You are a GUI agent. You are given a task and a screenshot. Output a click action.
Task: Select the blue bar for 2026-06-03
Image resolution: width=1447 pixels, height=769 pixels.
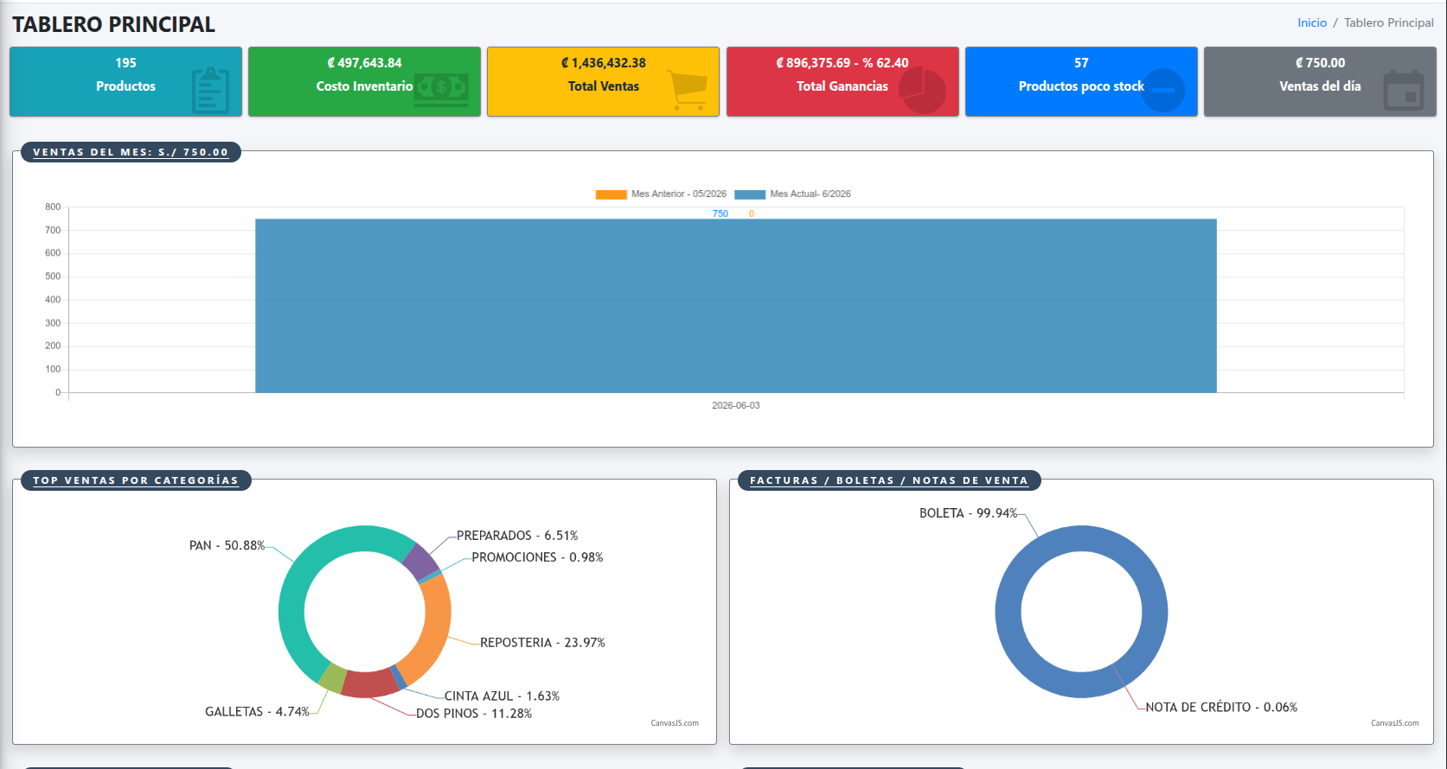tap(736, 306)
